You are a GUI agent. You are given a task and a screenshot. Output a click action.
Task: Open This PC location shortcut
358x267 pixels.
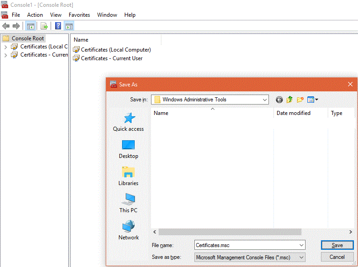tap(128, 204)
